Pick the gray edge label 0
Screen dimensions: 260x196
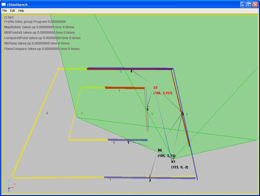point(114,143)
